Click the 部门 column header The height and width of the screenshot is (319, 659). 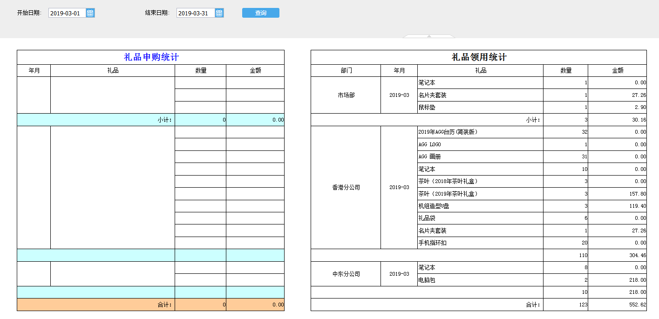click(x=346, y=71)
